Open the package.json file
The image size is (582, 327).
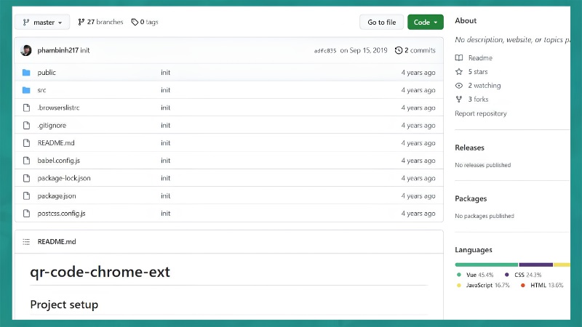(x=57, y=195)
